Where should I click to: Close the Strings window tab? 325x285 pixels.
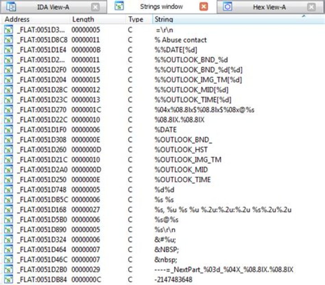tap(204, 7)
